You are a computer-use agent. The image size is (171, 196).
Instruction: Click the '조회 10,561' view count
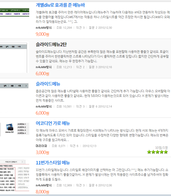[64, 106]
